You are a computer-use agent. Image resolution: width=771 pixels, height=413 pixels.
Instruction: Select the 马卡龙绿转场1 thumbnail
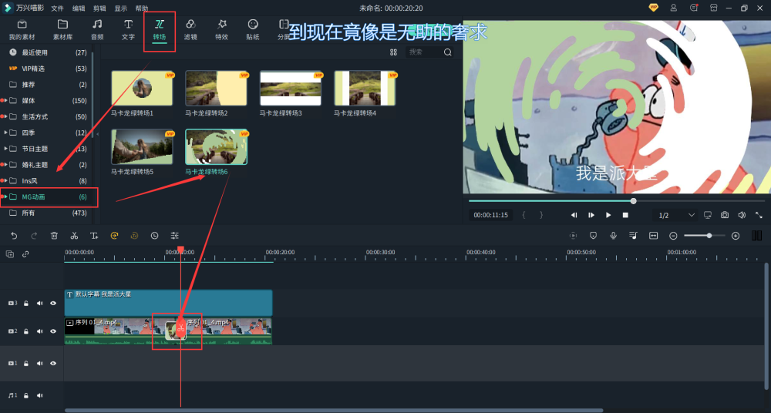(x=142, y=88)
